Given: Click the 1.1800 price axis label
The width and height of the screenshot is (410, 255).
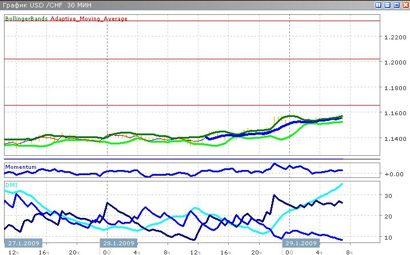Looking at the screenshot, I should coord(393,88).
